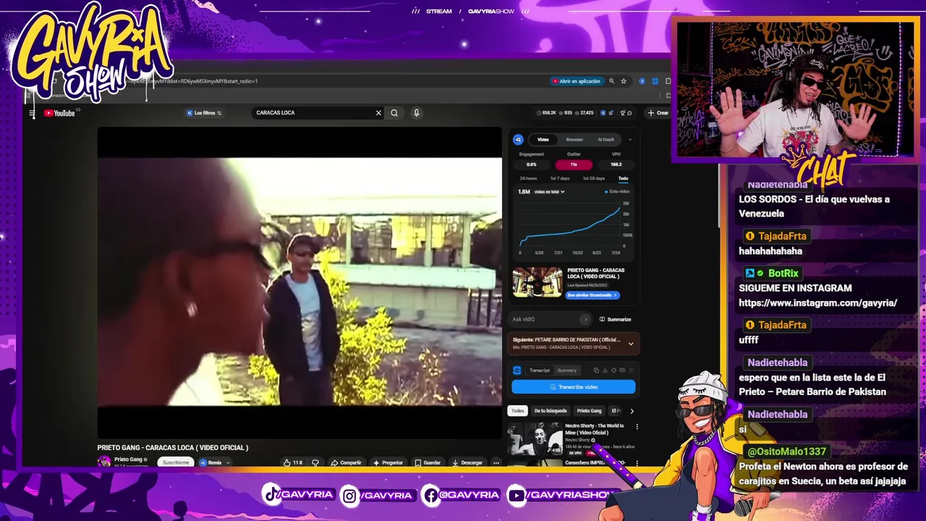Open the Prieto Gang channel name link

pyautogui.click(x=128, y=459)
